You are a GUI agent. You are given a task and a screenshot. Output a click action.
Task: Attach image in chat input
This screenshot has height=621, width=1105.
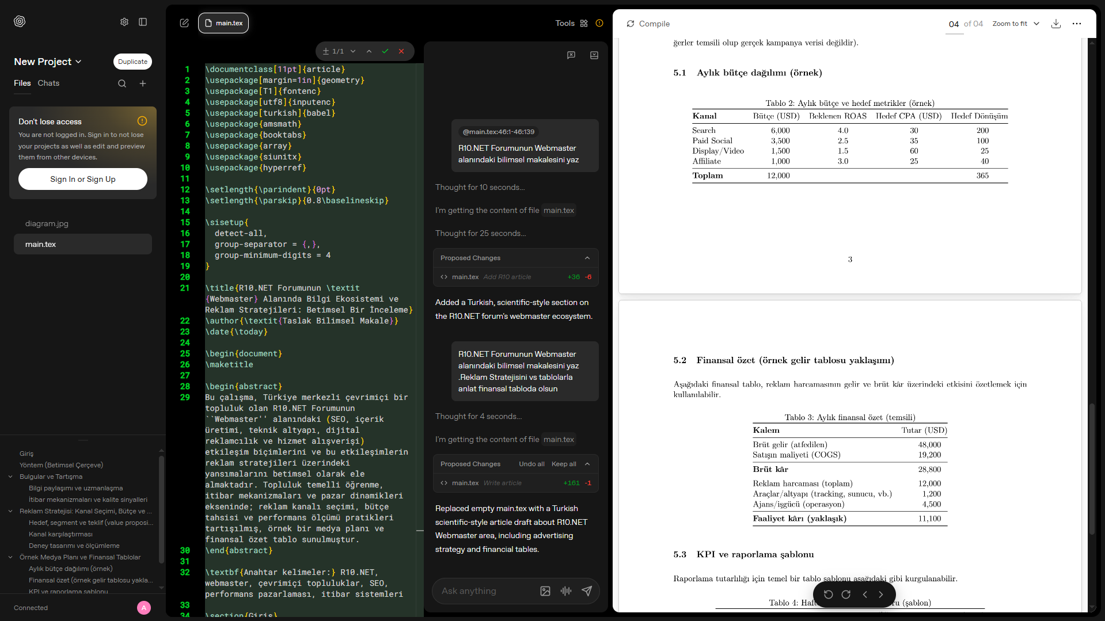tap(545, 591)
